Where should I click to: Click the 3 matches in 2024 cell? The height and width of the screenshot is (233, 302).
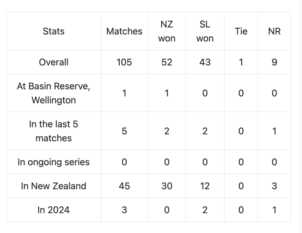pyautogui.click(x=124, y=210)
